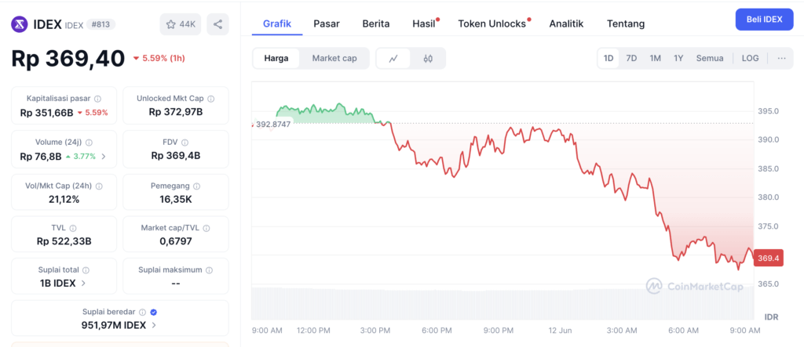
Task: Show info icon for Vol/Mkt Cap (24h)
Action: [99, 186]
